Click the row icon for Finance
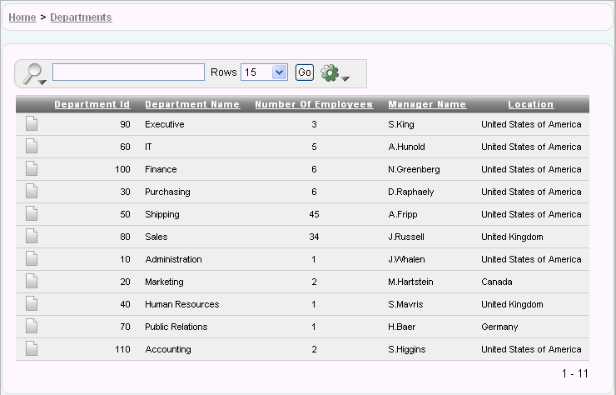 tap(32, 169)
